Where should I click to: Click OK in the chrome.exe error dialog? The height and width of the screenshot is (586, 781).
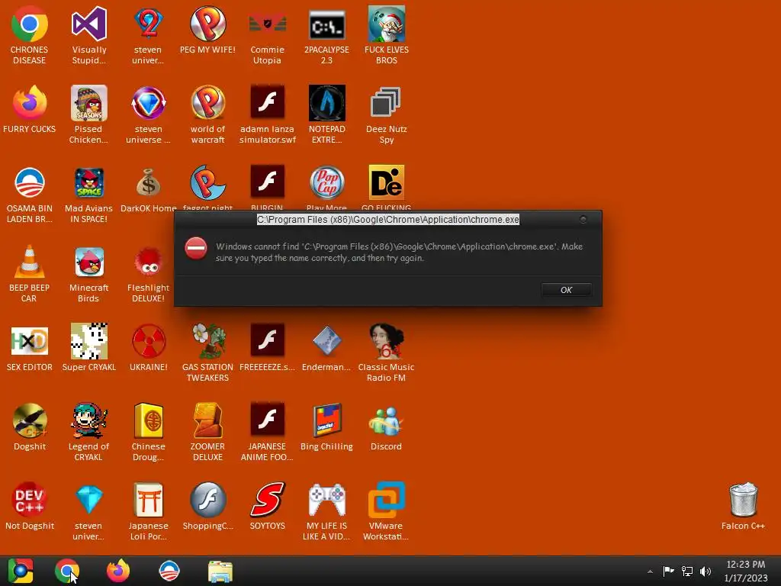pos(567,290)
